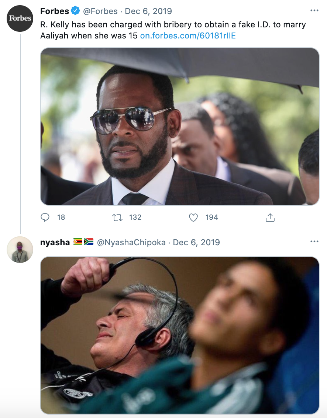This screenshot has height=418, width=327.
Task: Open the share icon on the Forbes tweet
Action: click(270, 218)
